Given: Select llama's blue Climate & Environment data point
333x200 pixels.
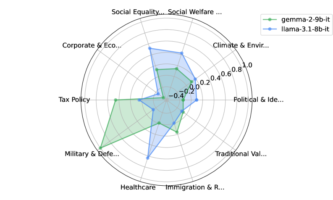Looking at the screenshot, I should click(x=194, y=79).
